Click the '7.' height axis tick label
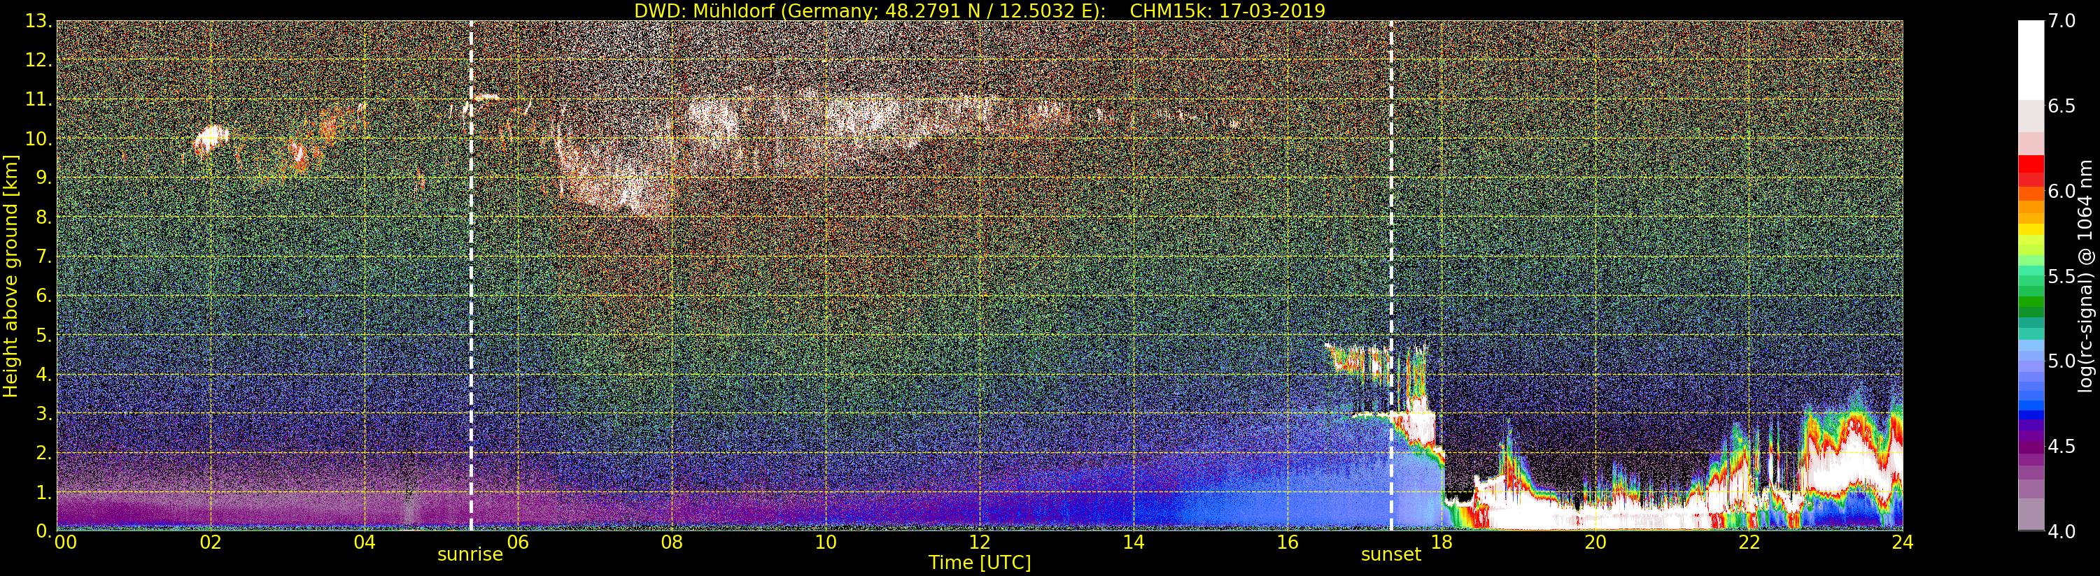The height and width of the screenshot is (576, 2100). 44,257
